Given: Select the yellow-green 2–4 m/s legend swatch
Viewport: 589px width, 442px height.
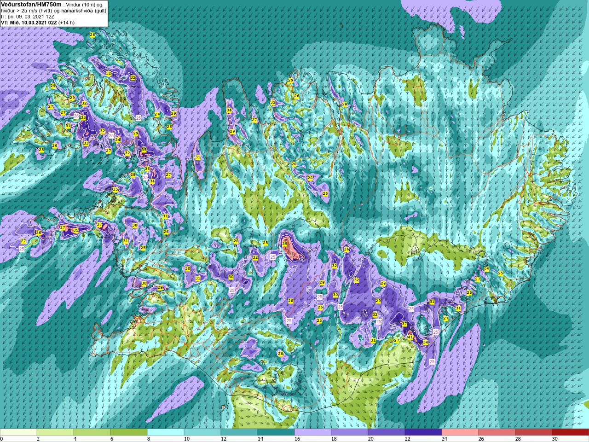Looking at the screenshot, I should [55, 432].
